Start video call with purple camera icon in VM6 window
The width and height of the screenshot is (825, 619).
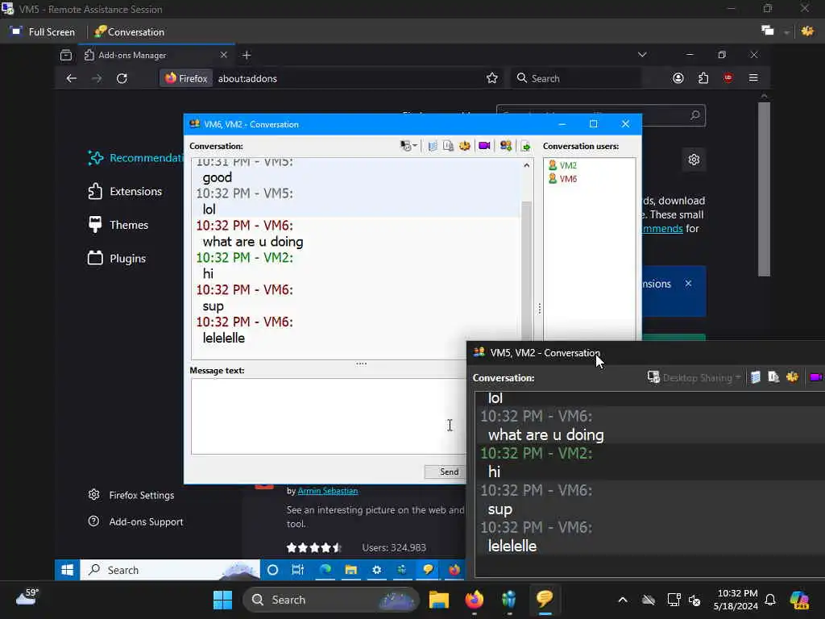(484, 146)
